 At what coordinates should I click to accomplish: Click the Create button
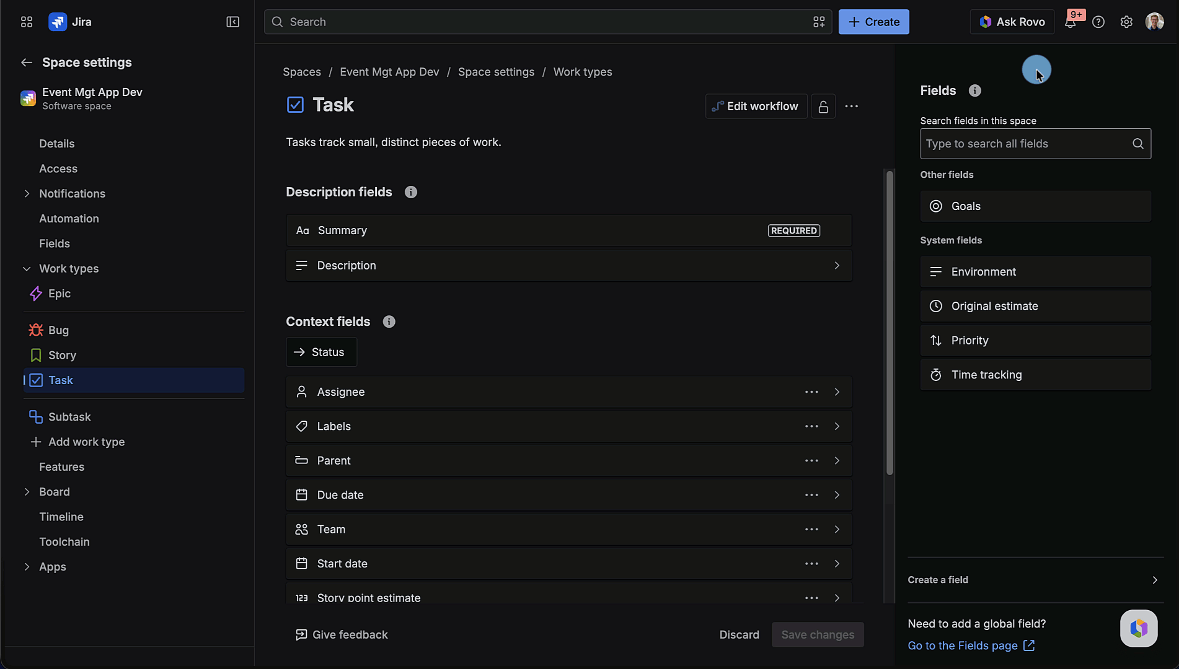873,22
